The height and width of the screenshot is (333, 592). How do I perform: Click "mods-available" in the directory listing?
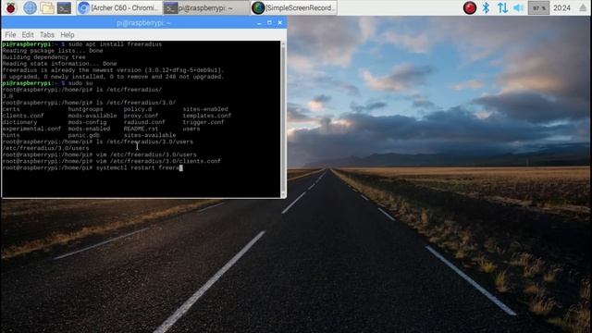pos(92,116)
